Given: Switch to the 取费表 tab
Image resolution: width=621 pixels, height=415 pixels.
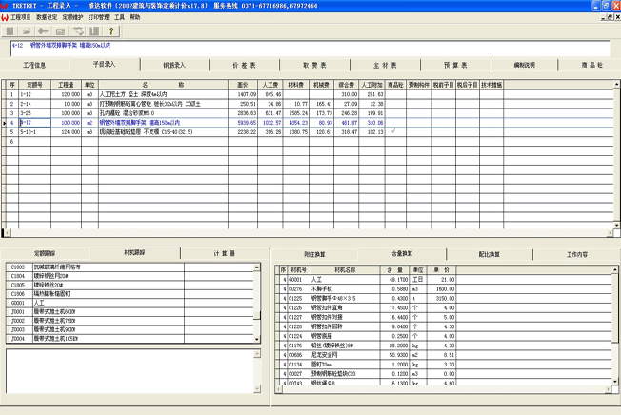Looking at the screenshot, I should coord(314,66).
